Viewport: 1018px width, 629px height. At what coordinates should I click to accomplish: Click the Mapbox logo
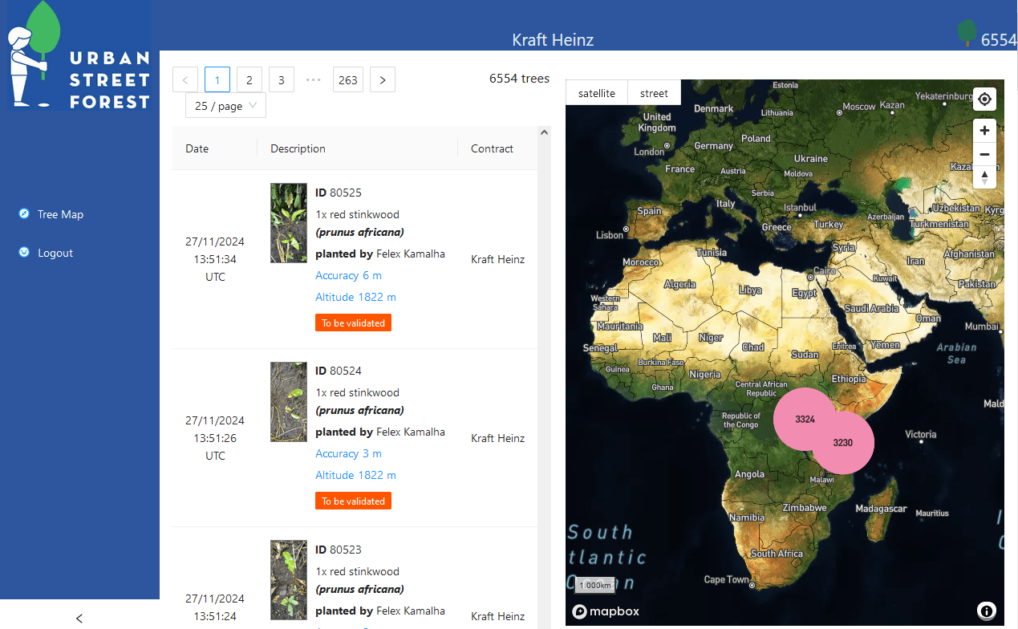tap(606, 611)
